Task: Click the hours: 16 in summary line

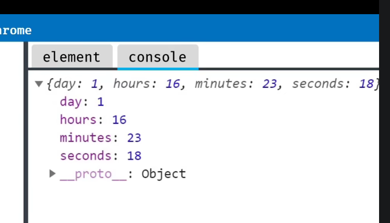Action: (147, 84)
